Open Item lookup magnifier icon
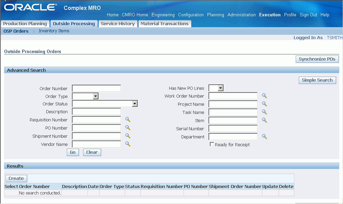The image size is (343, 204). [x=264, y=120]
